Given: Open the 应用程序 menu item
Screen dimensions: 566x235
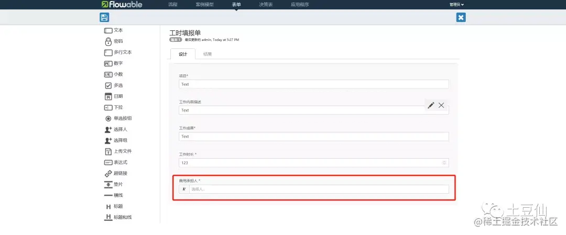Looking at the screenshot, I should point(300,5).
